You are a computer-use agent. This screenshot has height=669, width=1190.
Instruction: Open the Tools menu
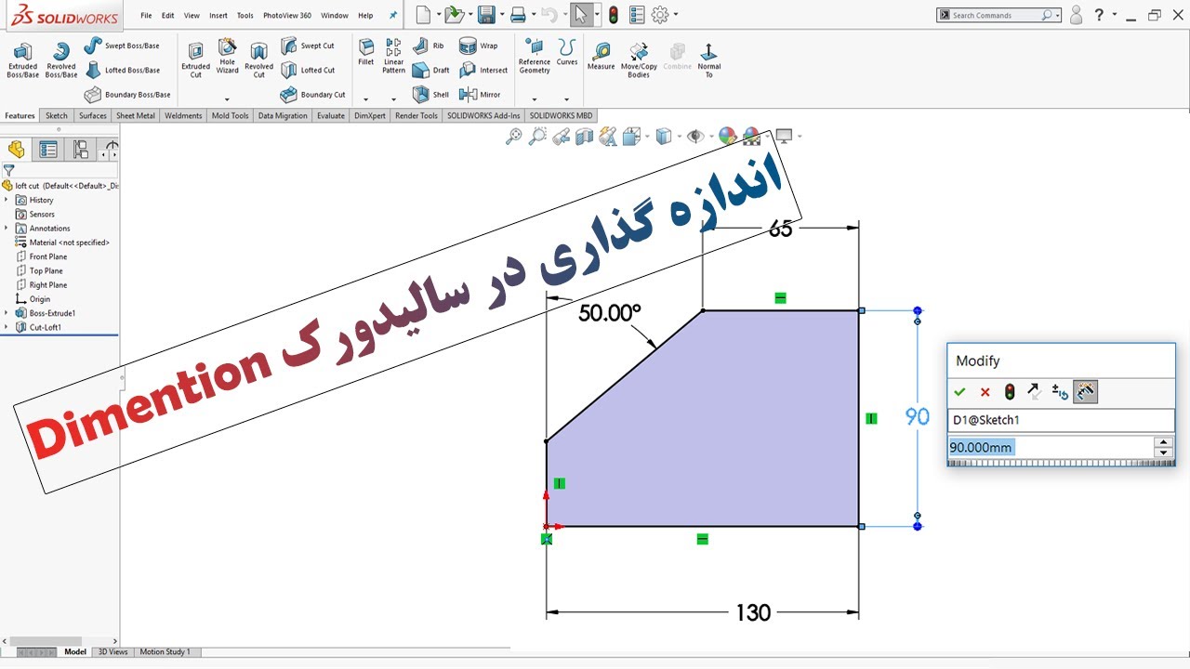(245, 16)
